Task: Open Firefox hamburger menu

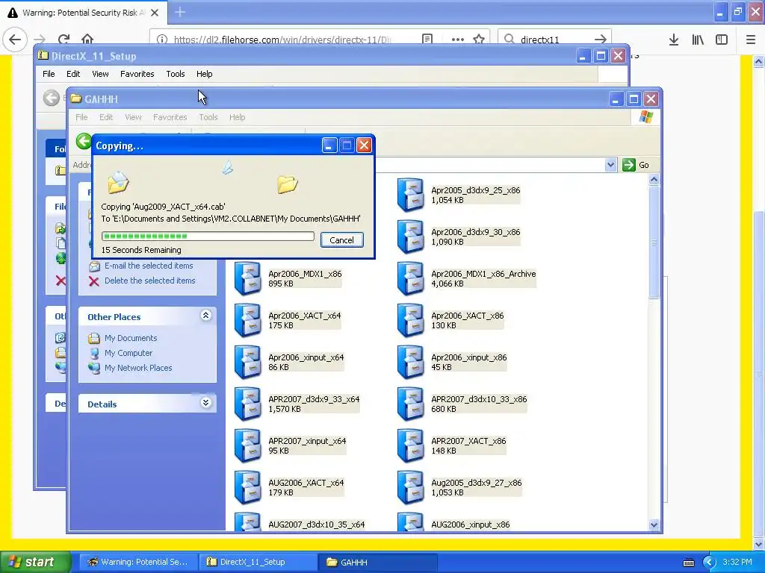Action: coord(751,40)
